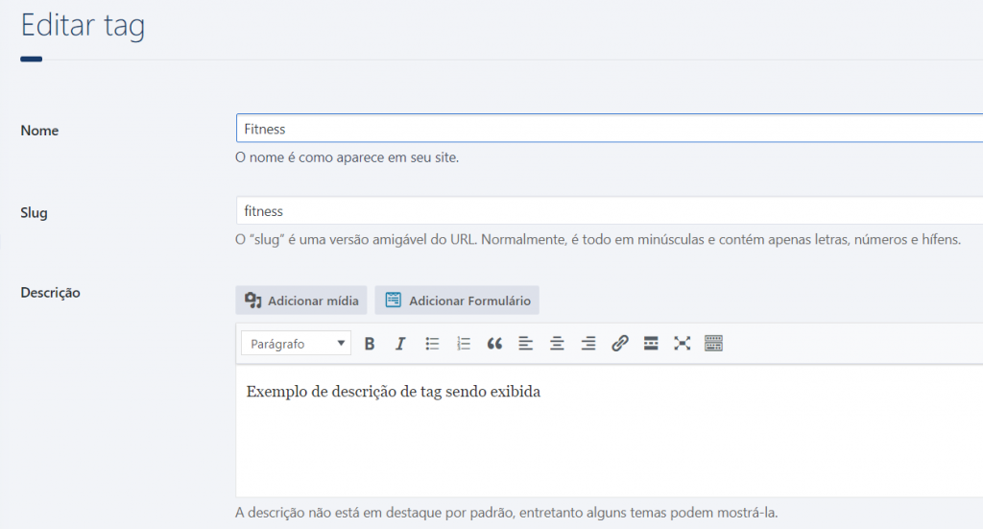Align text to the left

(x=525, y=344)
